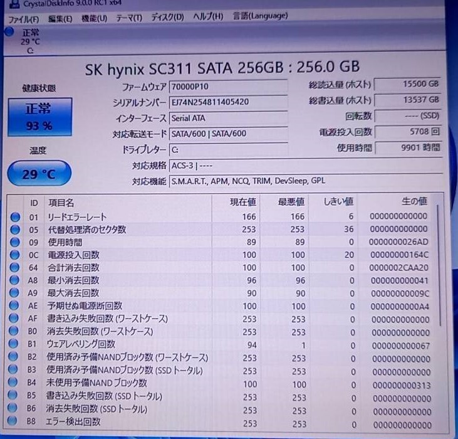Viewport: 458px width, 439px height.
Task: Open the ヘルプ(H) menu
Action: point(208,17)
